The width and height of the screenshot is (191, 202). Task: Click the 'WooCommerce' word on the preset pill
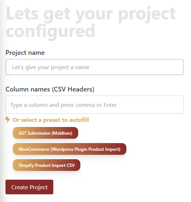point(34,149)
